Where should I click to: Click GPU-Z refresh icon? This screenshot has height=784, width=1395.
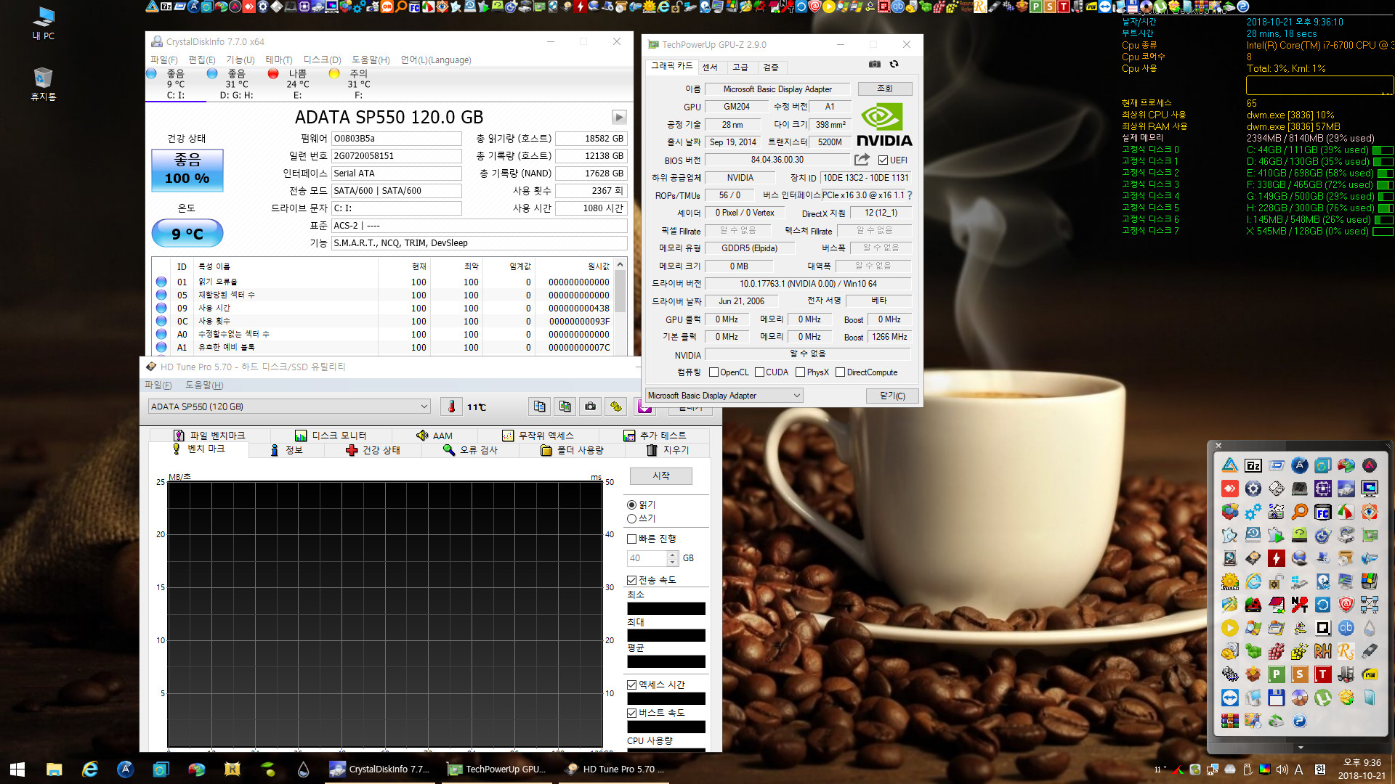click(x=894, y=64)
